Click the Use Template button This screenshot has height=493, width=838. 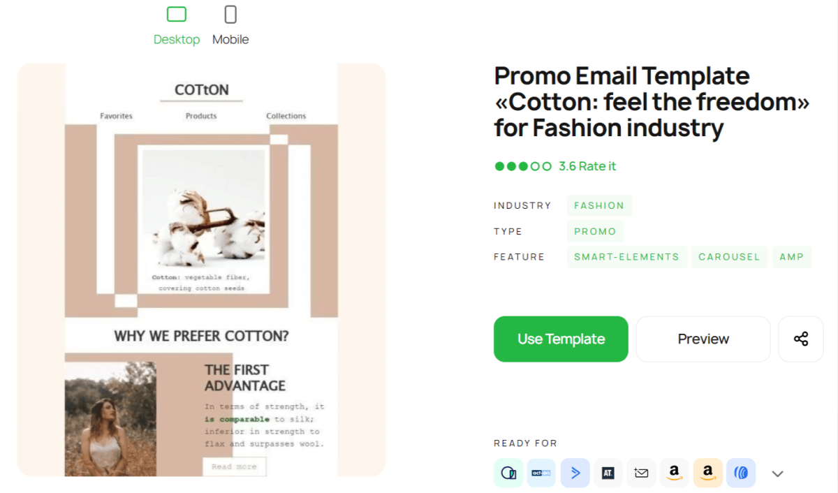561,339
